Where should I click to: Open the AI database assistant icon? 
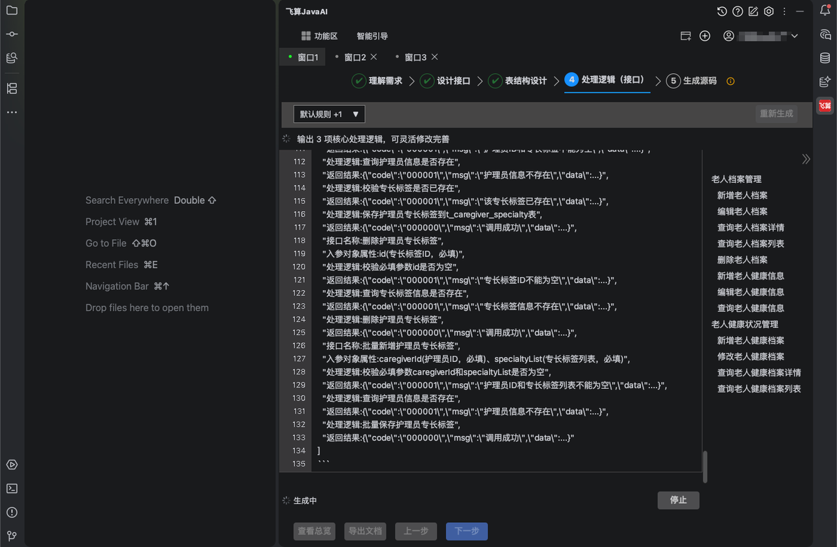(x=825, y=82)
